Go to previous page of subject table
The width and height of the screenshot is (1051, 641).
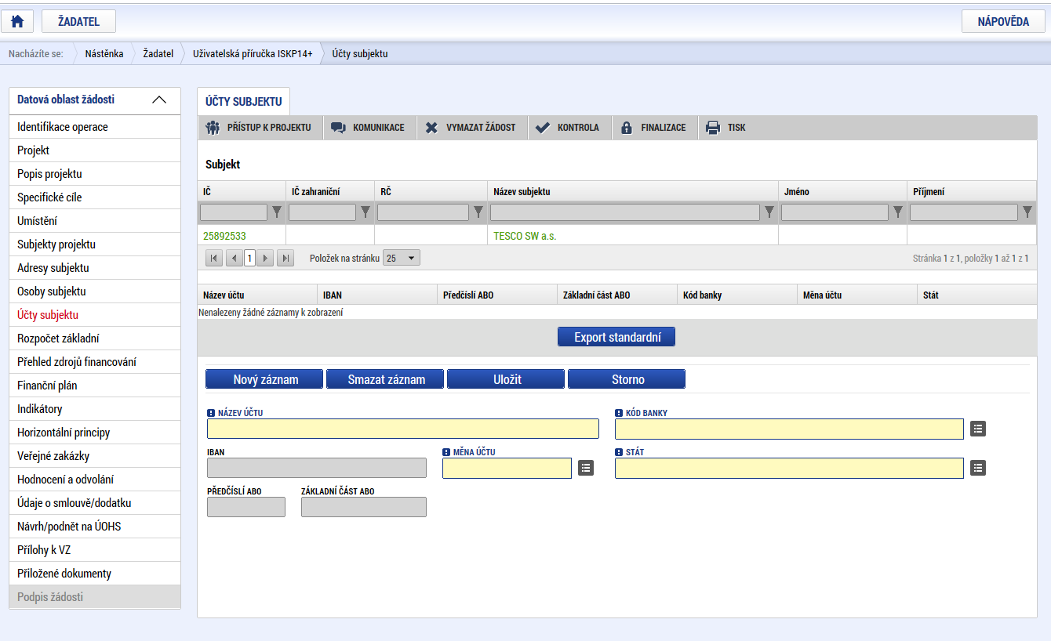[234, 258]
